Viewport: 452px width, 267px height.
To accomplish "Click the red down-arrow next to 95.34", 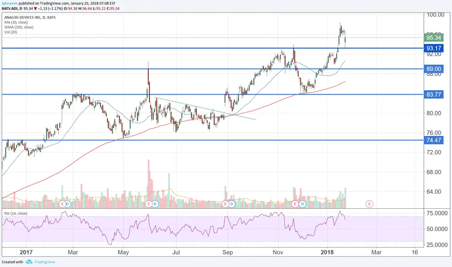I will tap(35, 9).
